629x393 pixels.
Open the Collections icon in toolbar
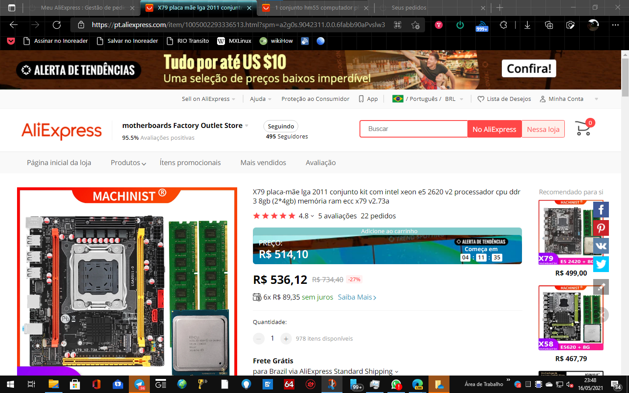[x=549, y=25]
